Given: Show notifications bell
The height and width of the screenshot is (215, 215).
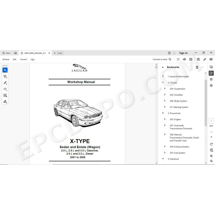Looking at the screenshot, I should tap(174, 53).
